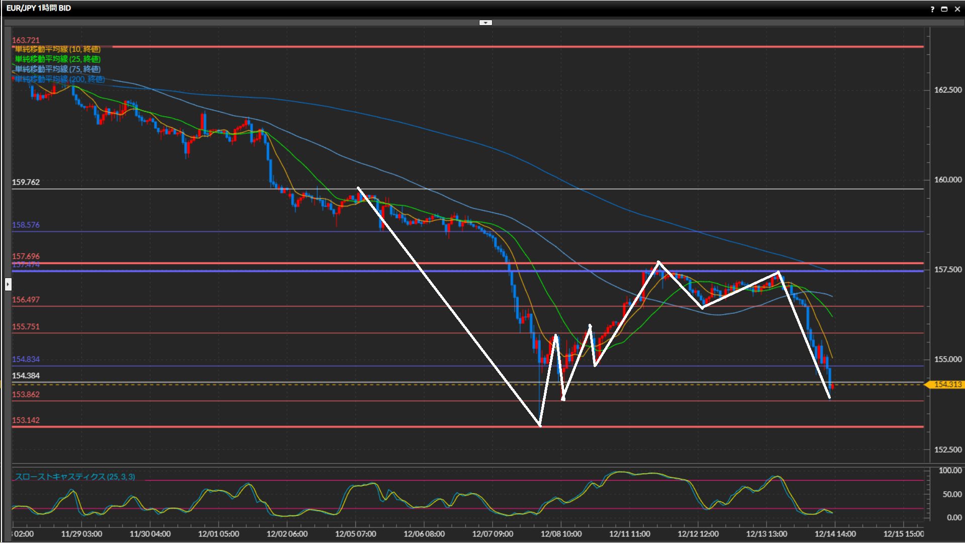Select the 155.751 level label
Screen dimensions: 965x543
(26, 327)
